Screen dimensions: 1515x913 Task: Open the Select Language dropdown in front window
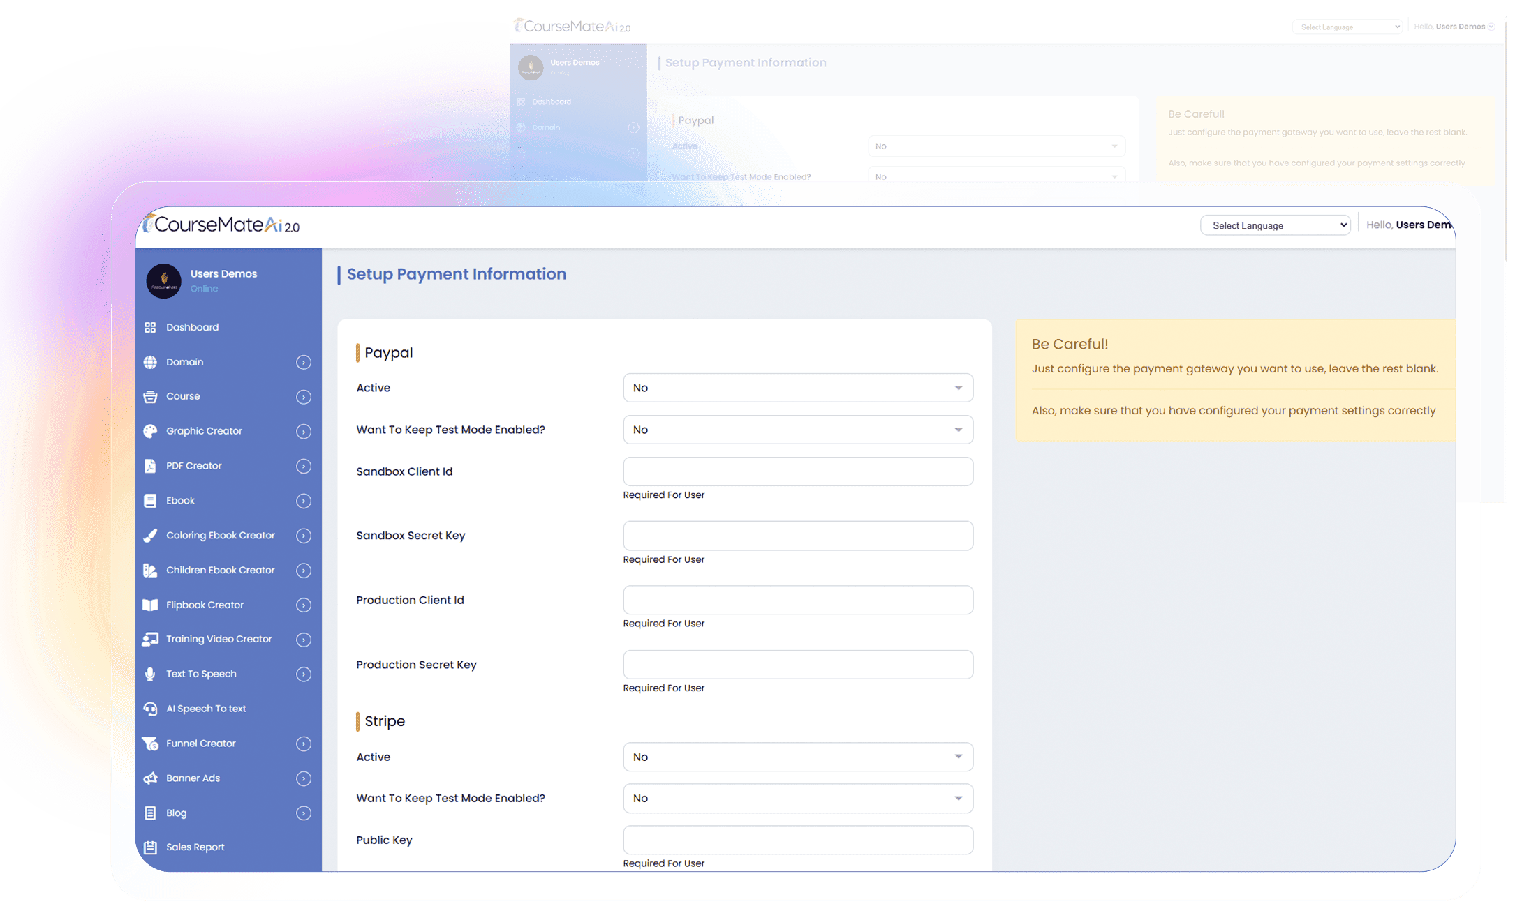[x=1275, y=225]
